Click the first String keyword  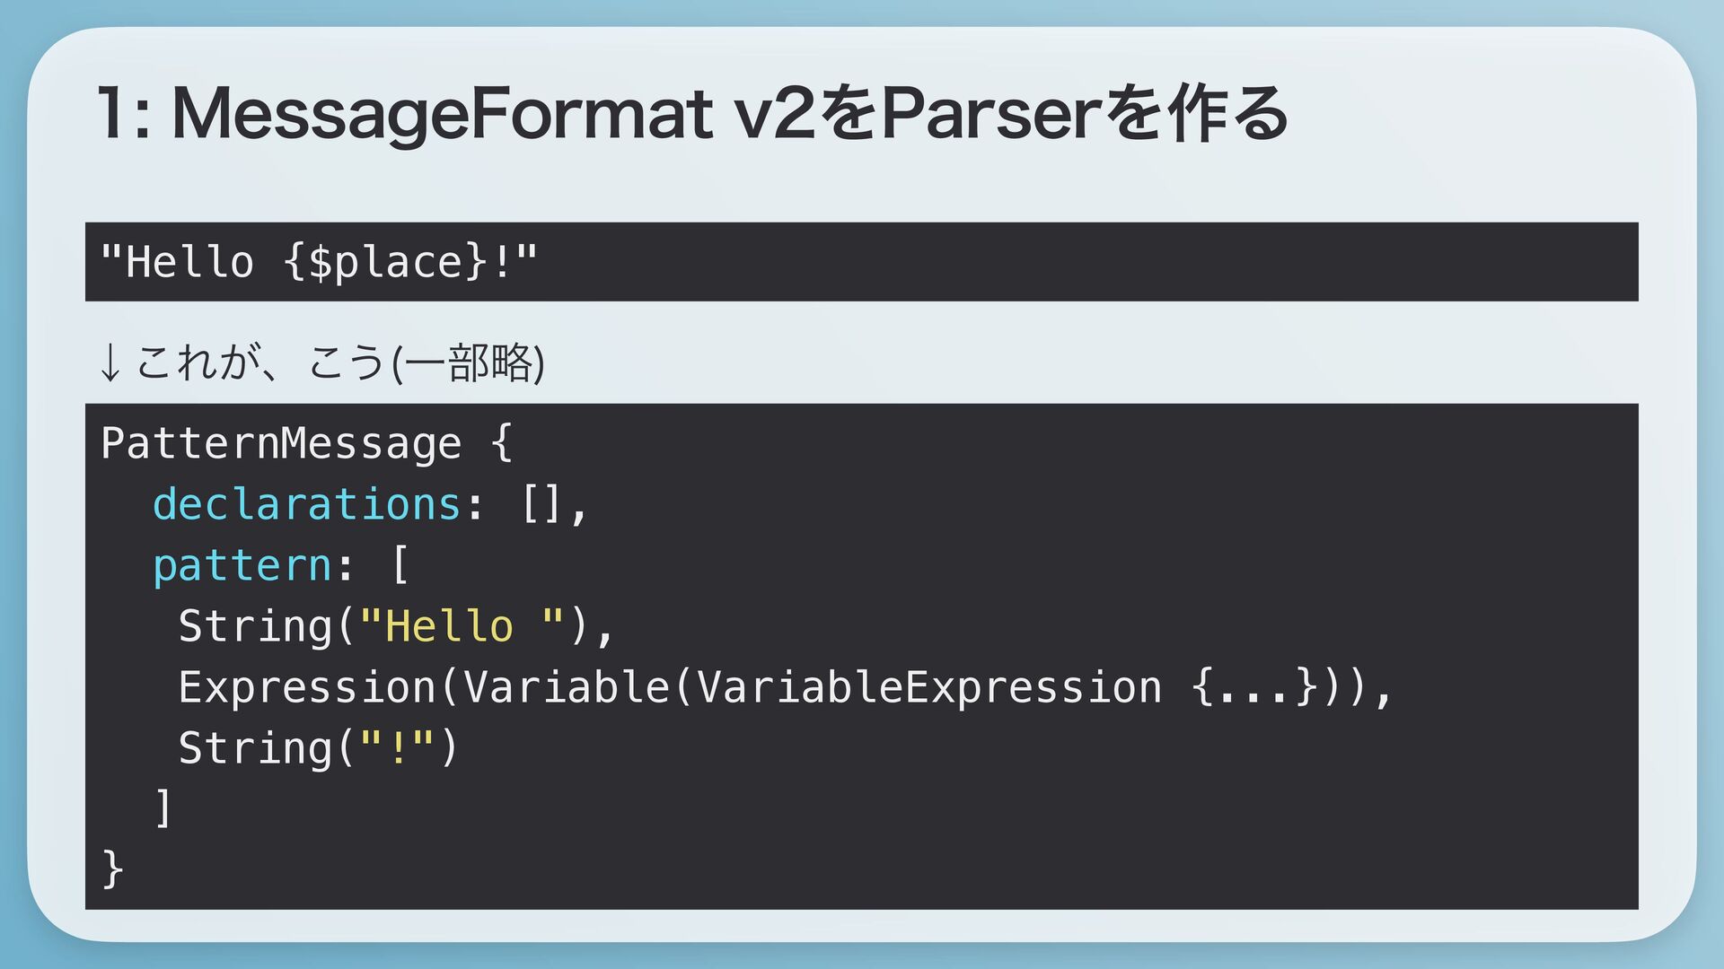click(255, 626)
